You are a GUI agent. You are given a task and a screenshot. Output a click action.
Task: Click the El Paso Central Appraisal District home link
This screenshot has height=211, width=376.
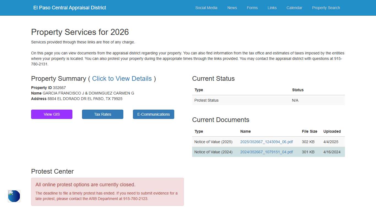69,8
